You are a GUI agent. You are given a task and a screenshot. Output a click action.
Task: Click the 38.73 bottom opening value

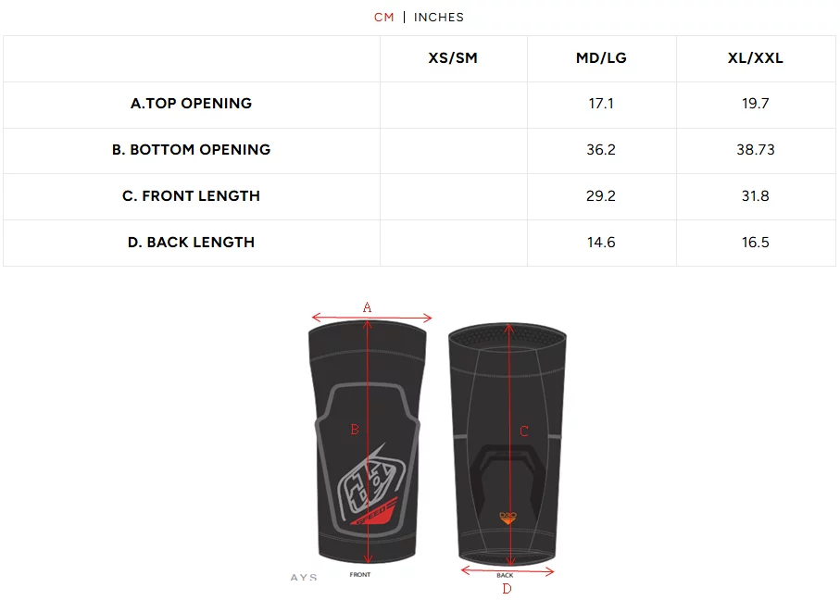point(755,150)
